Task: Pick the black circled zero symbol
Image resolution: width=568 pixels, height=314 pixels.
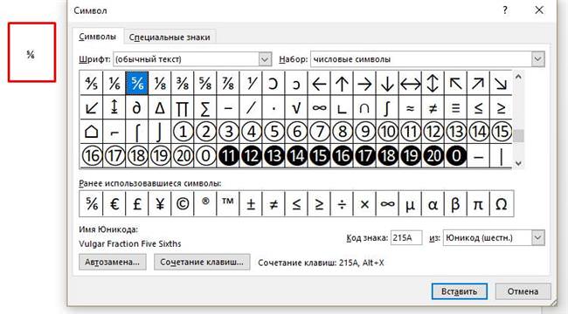Action: click(x=455, y=155)
